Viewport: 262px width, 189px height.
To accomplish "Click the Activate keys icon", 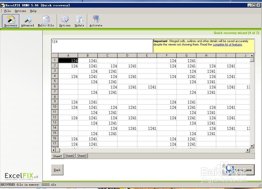I will click(x=96, y=21).
